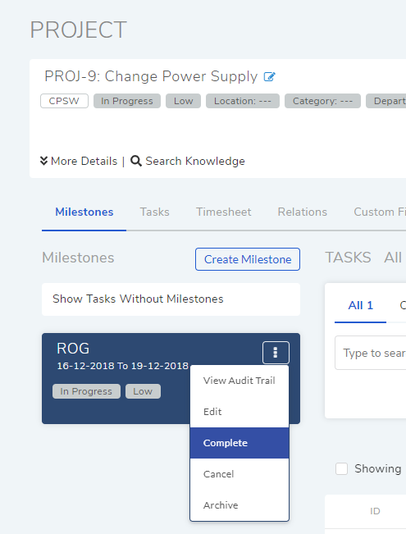Open the Timesheet tab

223,212
